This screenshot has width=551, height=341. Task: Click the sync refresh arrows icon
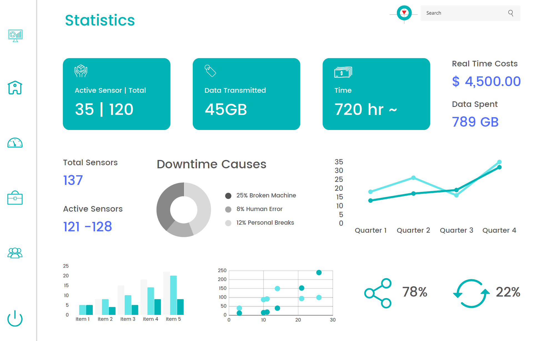click(471, 293)
